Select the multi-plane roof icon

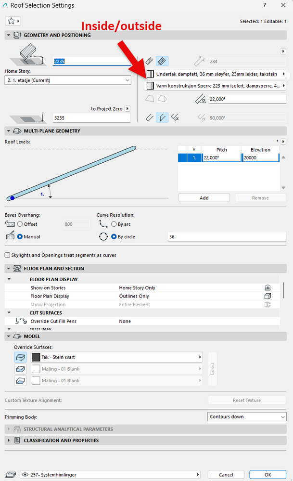click(162, 99)
